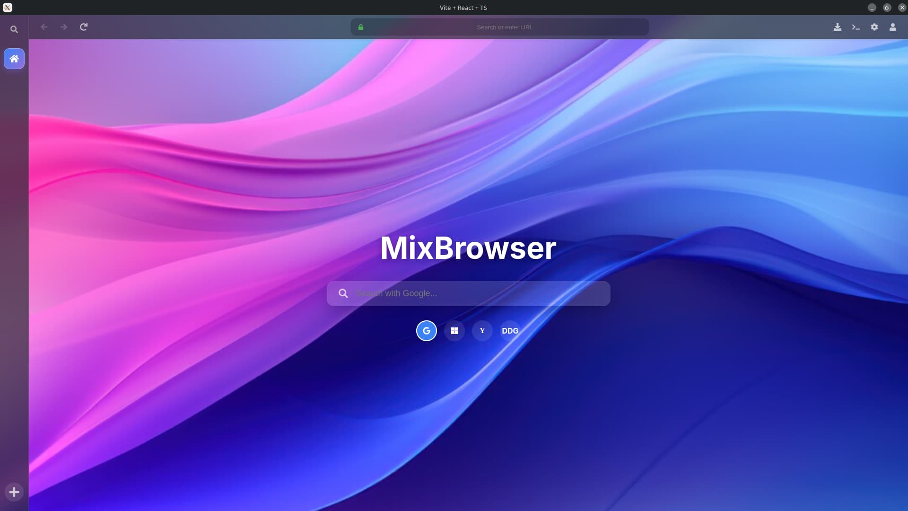Select Yahoo 'Y' search engine
908x511 pixels.
tap(482, 331)
